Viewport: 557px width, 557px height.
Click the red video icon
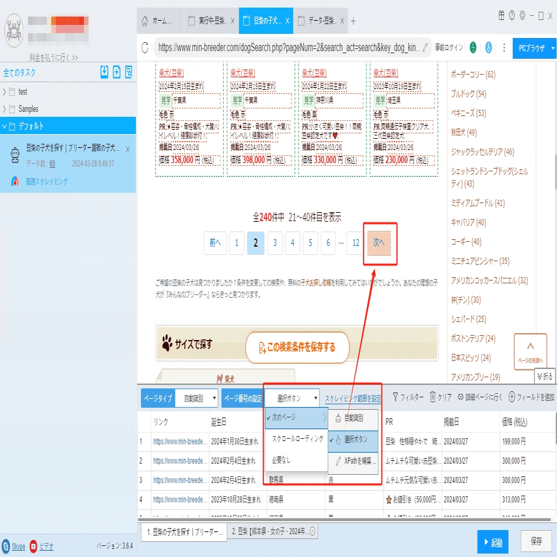point(33,546)
